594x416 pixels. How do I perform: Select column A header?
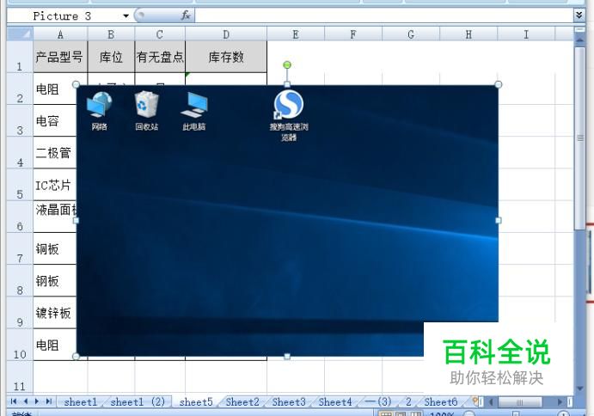coord(60,34)
